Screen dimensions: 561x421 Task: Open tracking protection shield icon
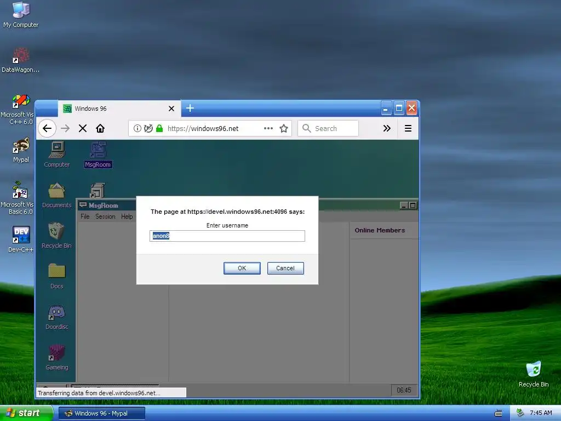pos(148,128)
